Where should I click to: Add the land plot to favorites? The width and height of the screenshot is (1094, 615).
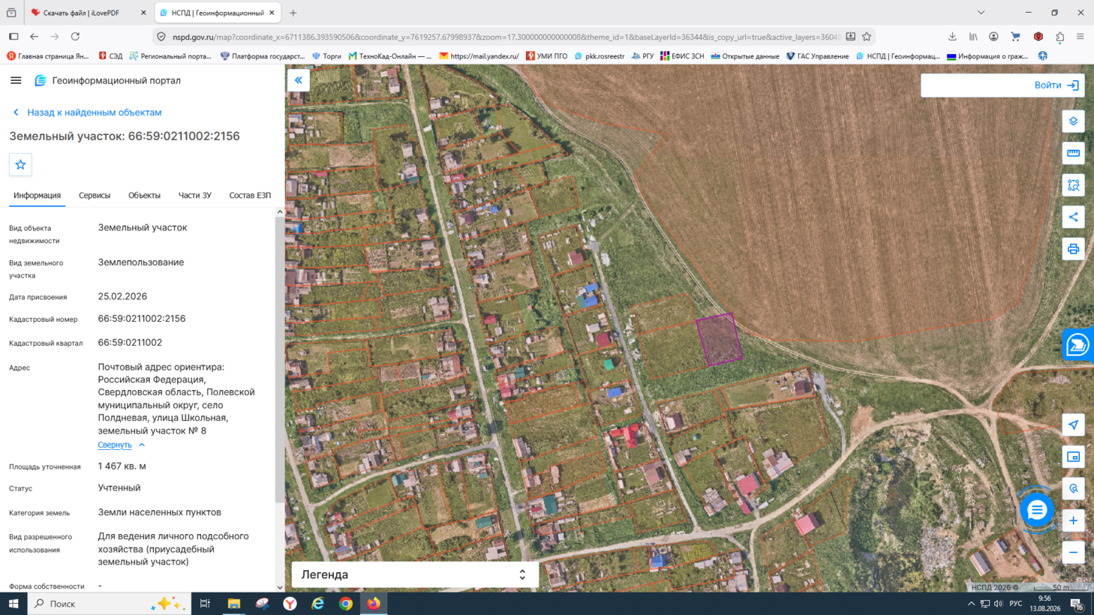tap(20, 164)
